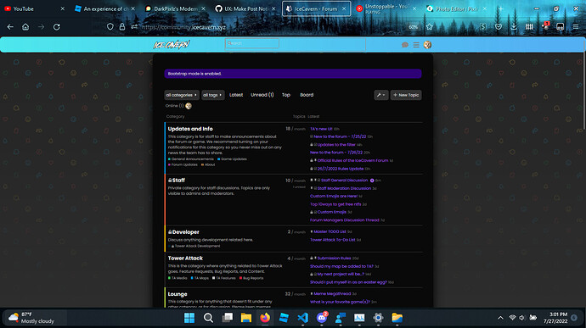
Task: Open the browser home page icon
Action: (25, 27)
